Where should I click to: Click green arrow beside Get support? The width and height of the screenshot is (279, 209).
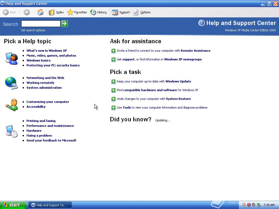113,60
